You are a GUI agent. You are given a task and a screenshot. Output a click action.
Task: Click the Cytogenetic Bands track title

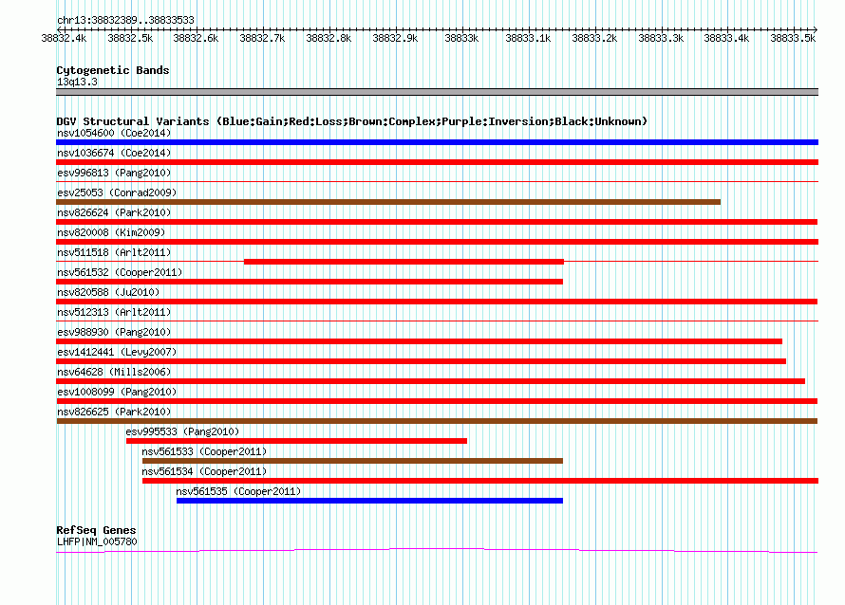click(113, 70)
